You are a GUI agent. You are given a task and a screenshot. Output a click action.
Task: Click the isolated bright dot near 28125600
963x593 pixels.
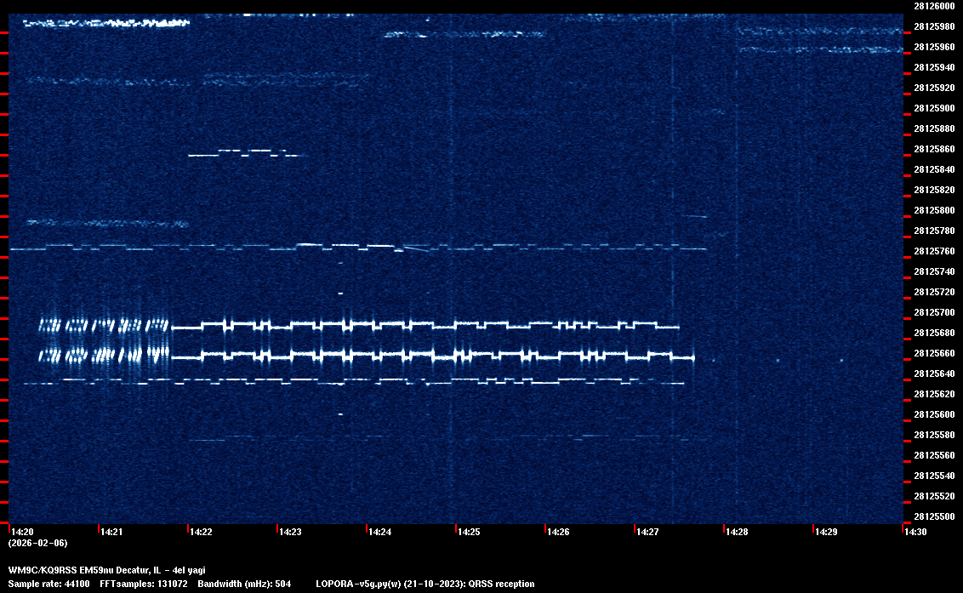tap(340, 414)
